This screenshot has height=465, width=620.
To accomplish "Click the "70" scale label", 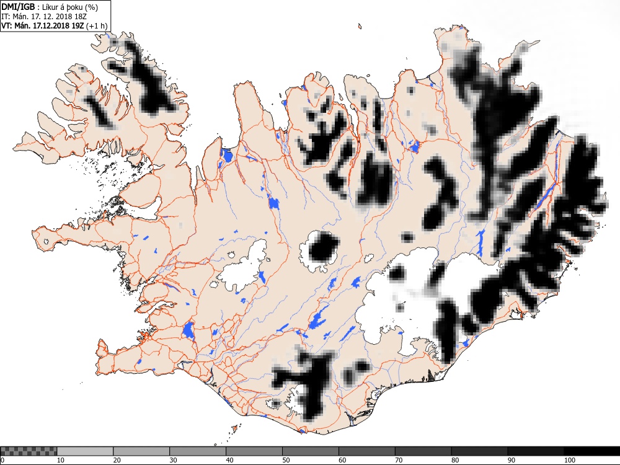I will [x=399, y=460].
